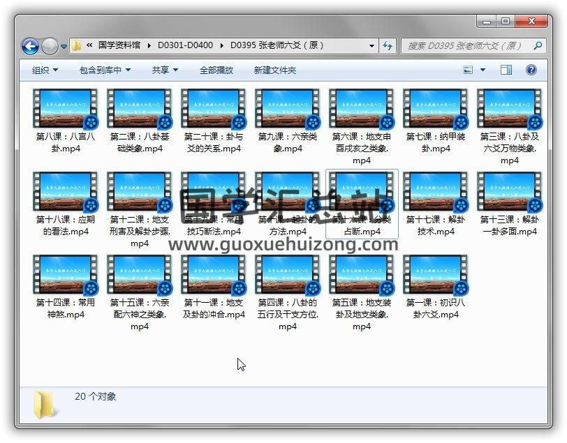567x443 pixels.
Task: Click the 新建文件夹 button
Action: pos(275,70)
